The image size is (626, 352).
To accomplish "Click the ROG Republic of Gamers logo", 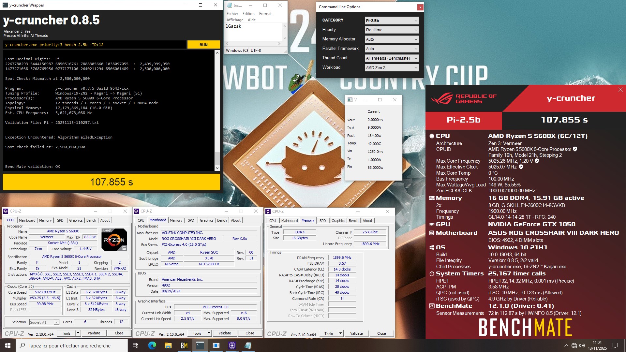I will click(464, 98).
